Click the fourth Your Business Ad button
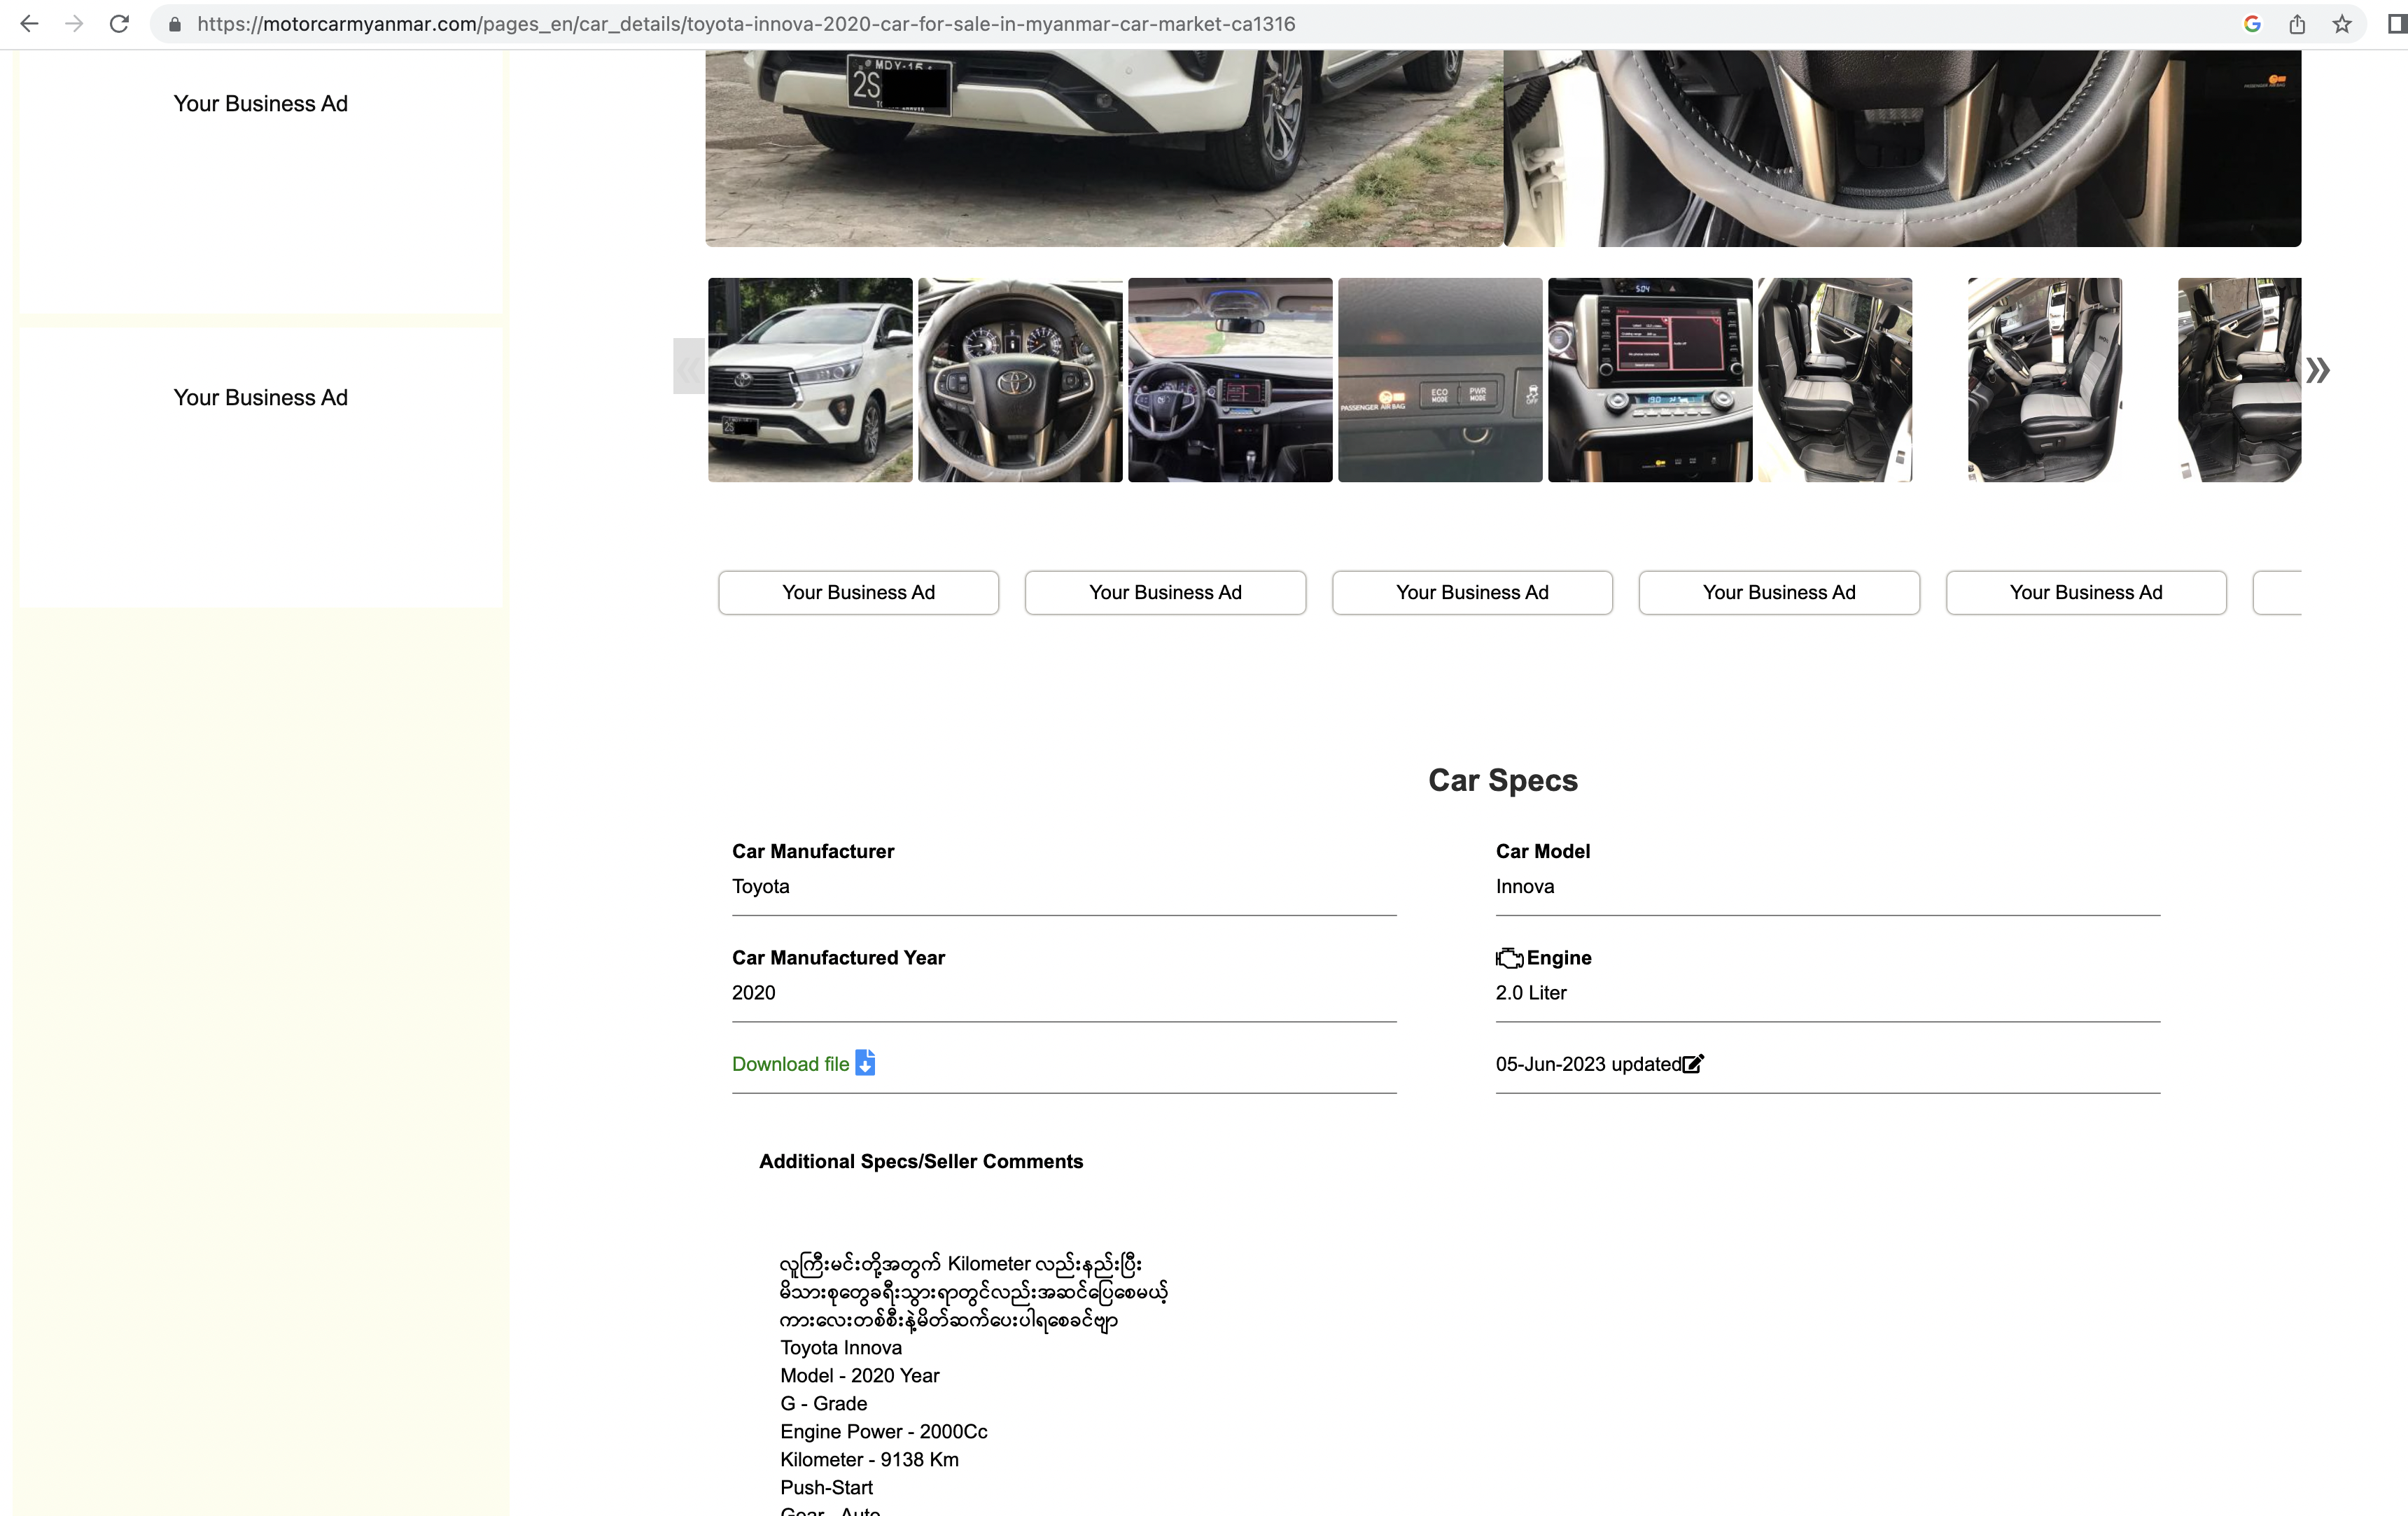 1779,592
